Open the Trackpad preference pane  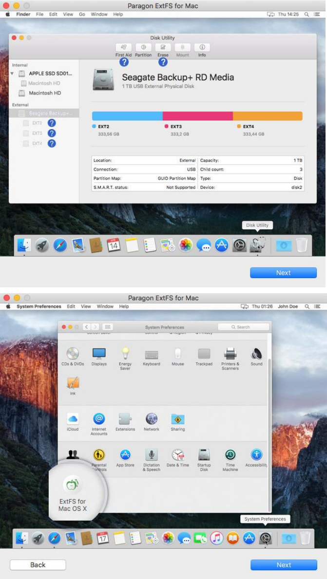pyautogui.click(x=204, y=354)
